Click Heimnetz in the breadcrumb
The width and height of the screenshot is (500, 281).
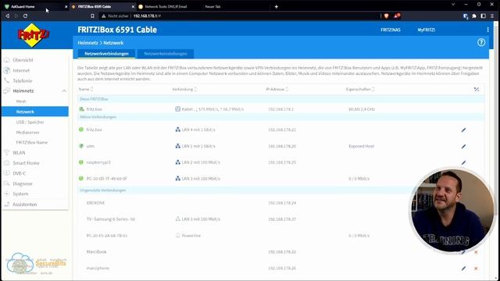(87, 43)
